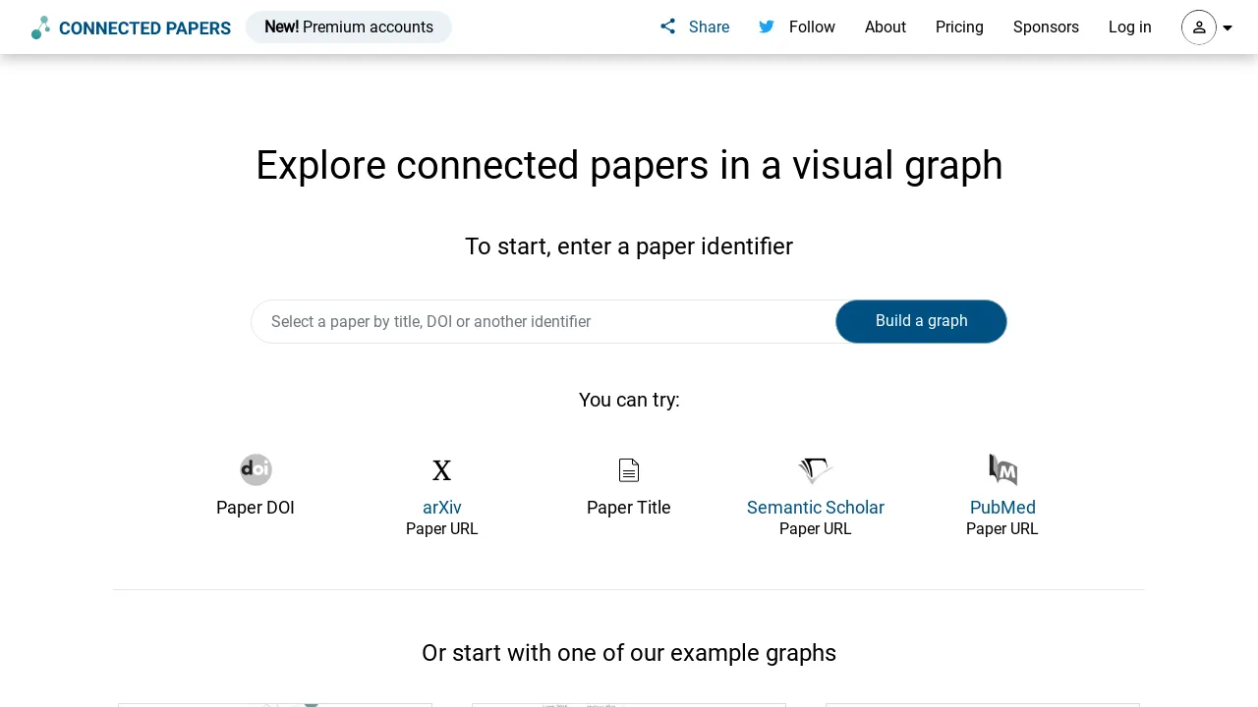The image size is (1258, 707).
Task: Select the PubMed identifier icon
Action: pos(1002,469)
